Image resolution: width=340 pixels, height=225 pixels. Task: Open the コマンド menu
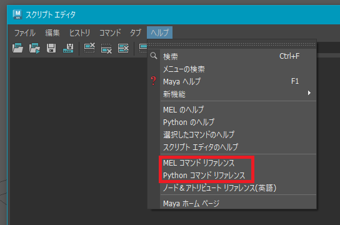coord(110,32)
